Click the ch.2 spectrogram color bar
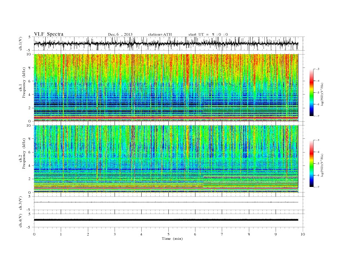Image resolution: width=341 pixels, height=263 pixels. (x=311, y=164)
